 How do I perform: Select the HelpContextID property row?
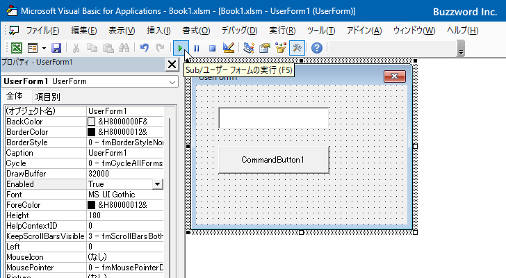pyautogui.click(x=85, y=226)
